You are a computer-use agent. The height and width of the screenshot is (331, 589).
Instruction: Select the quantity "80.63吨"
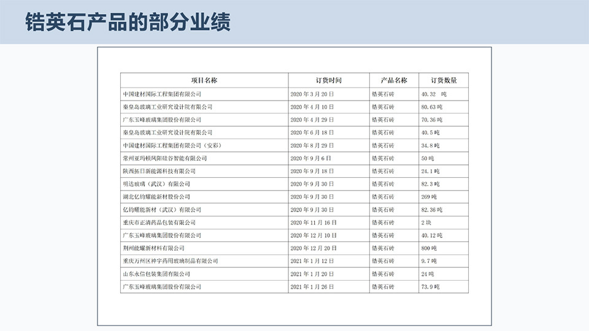[431, 107]
